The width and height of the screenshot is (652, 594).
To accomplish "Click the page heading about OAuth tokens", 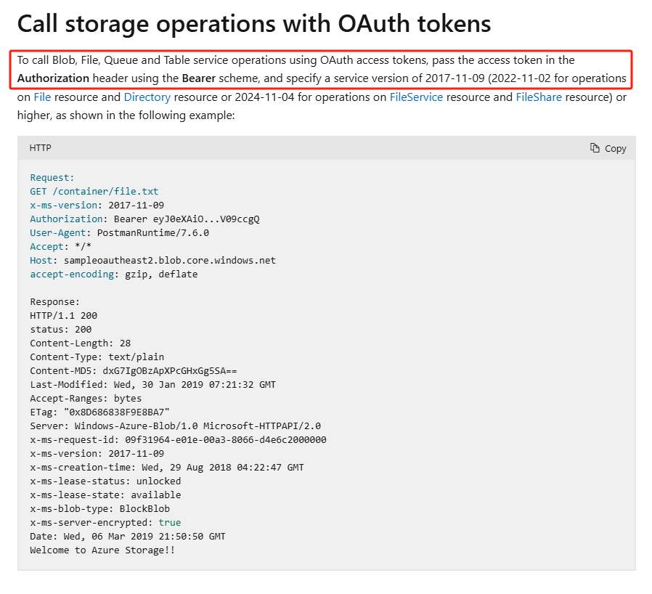I will tap(254, 24).
